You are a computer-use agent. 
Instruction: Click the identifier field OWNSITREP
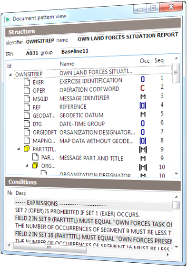40,41
